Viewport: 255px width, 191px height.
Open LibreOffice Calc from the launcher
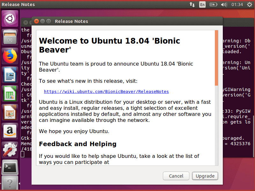(x=10, y=94)
